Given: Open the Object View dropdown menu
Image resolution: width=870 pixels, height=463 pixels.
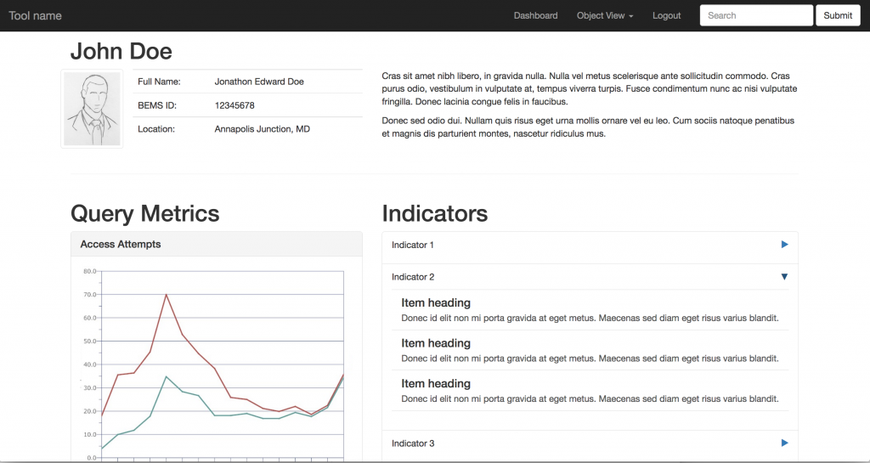Looking at the screenshot, I should point(604,15).
